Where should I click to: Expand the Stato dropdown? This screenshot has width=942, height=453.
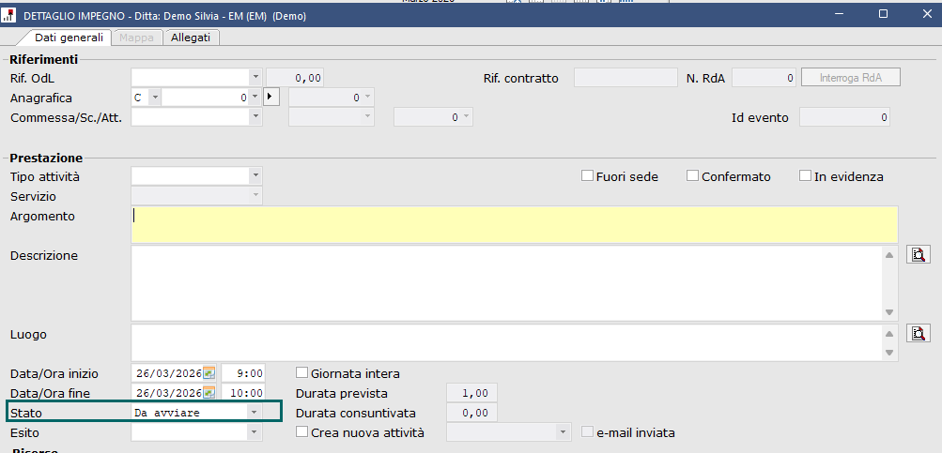[x=254, y=413]
